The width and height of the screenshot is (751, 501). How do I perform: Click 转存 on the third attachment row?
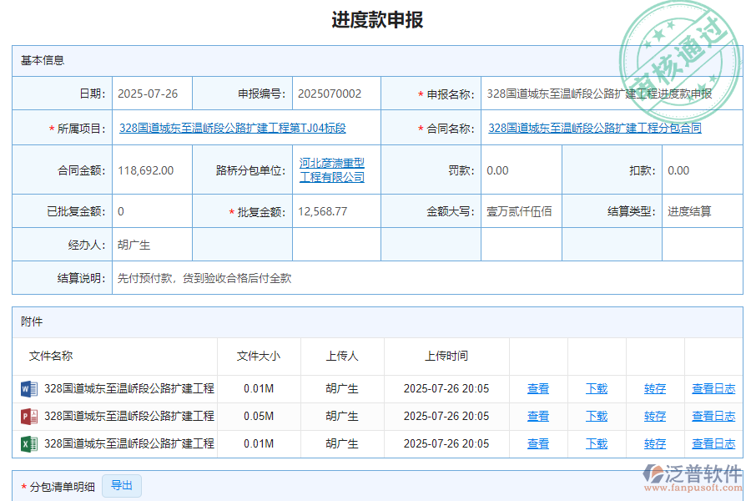click(x=655, y=443)
